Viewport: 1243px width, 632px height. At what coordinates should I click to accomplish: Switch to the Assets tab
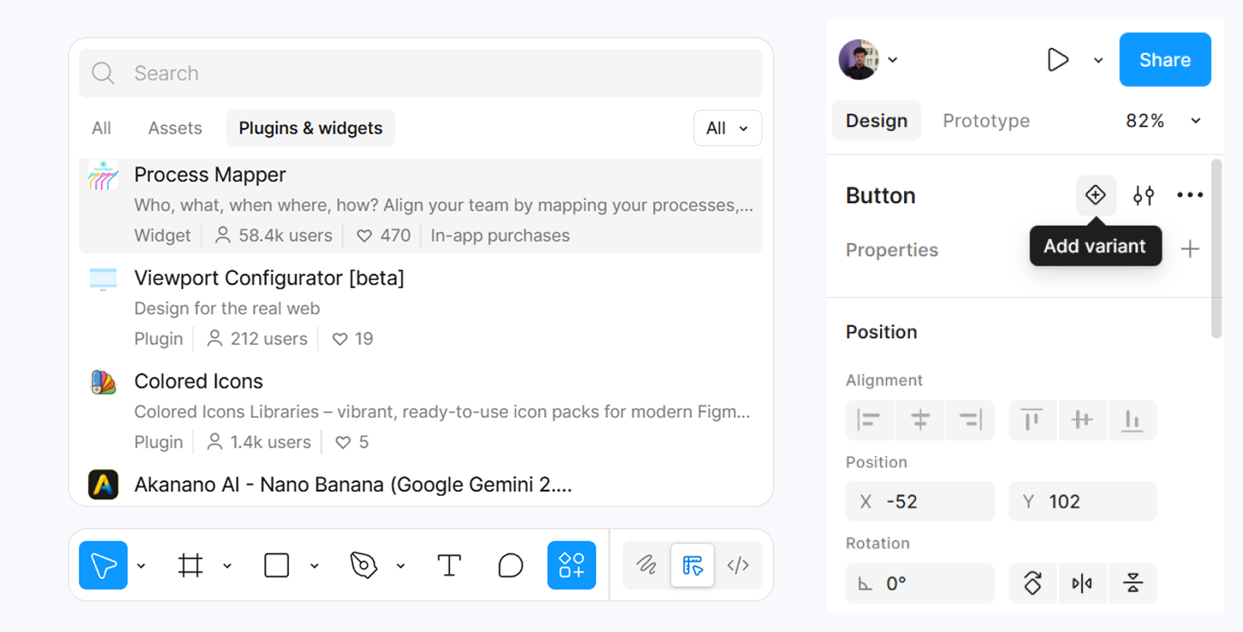(x=174, y=129)
